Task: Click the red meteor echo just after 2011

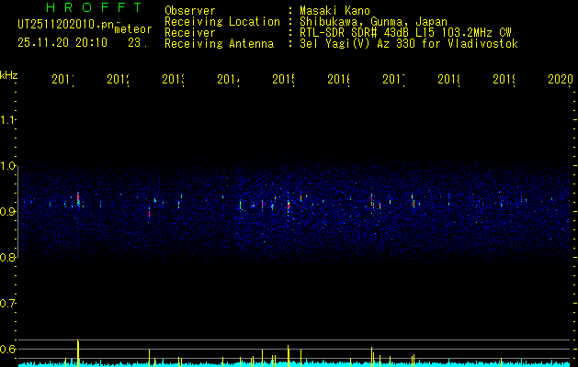Action: tap(78, 197)
